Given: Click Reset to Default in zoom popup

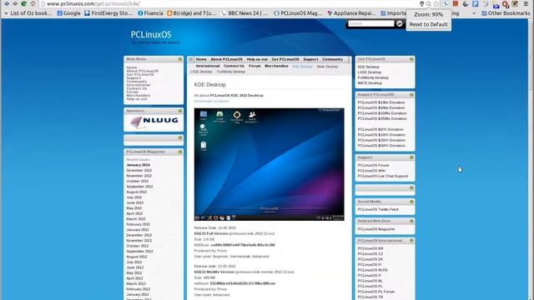Looking at the screenshot, I should [x=428, y=24].
